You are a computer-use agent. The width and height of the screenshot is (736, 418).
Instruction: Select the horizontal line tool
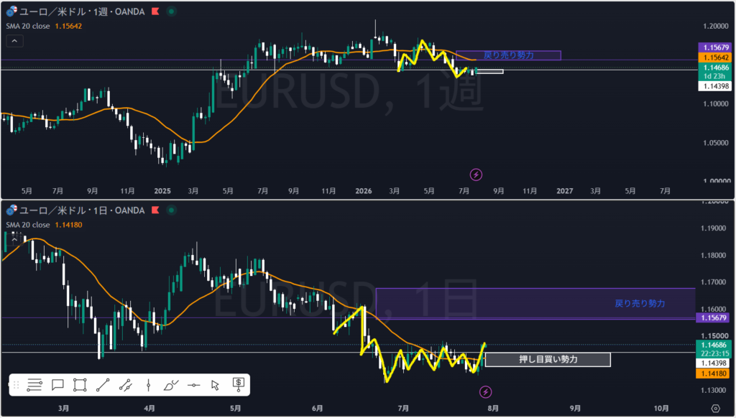(x=193, y=385)
